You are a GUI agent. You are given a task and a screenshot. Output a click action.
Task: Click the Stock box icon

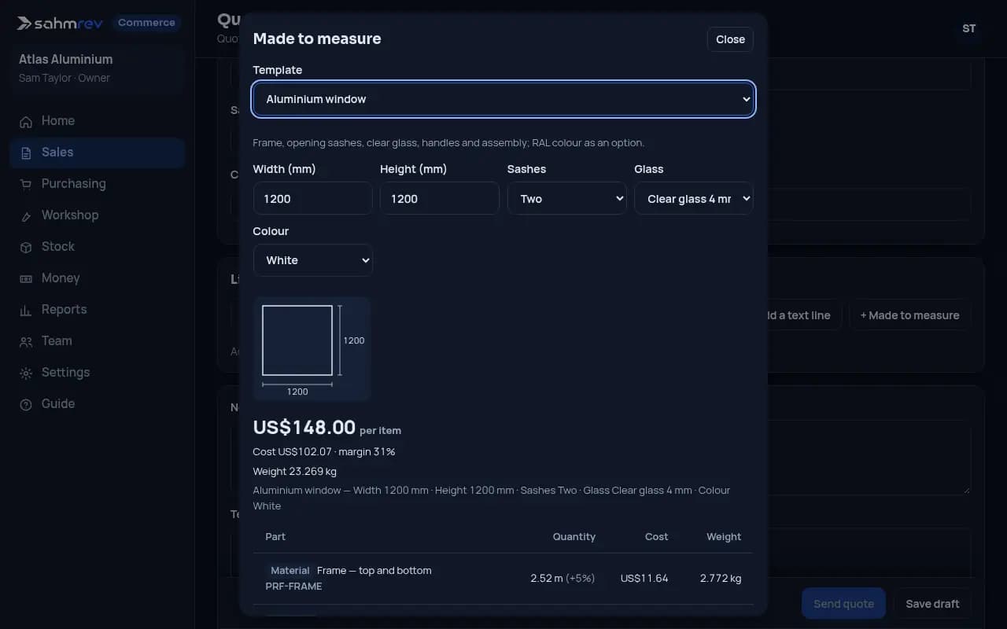click(x=26, y=247)
